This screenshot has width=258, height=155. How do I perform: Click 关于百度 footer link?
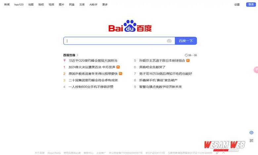[x=39, y=153]
